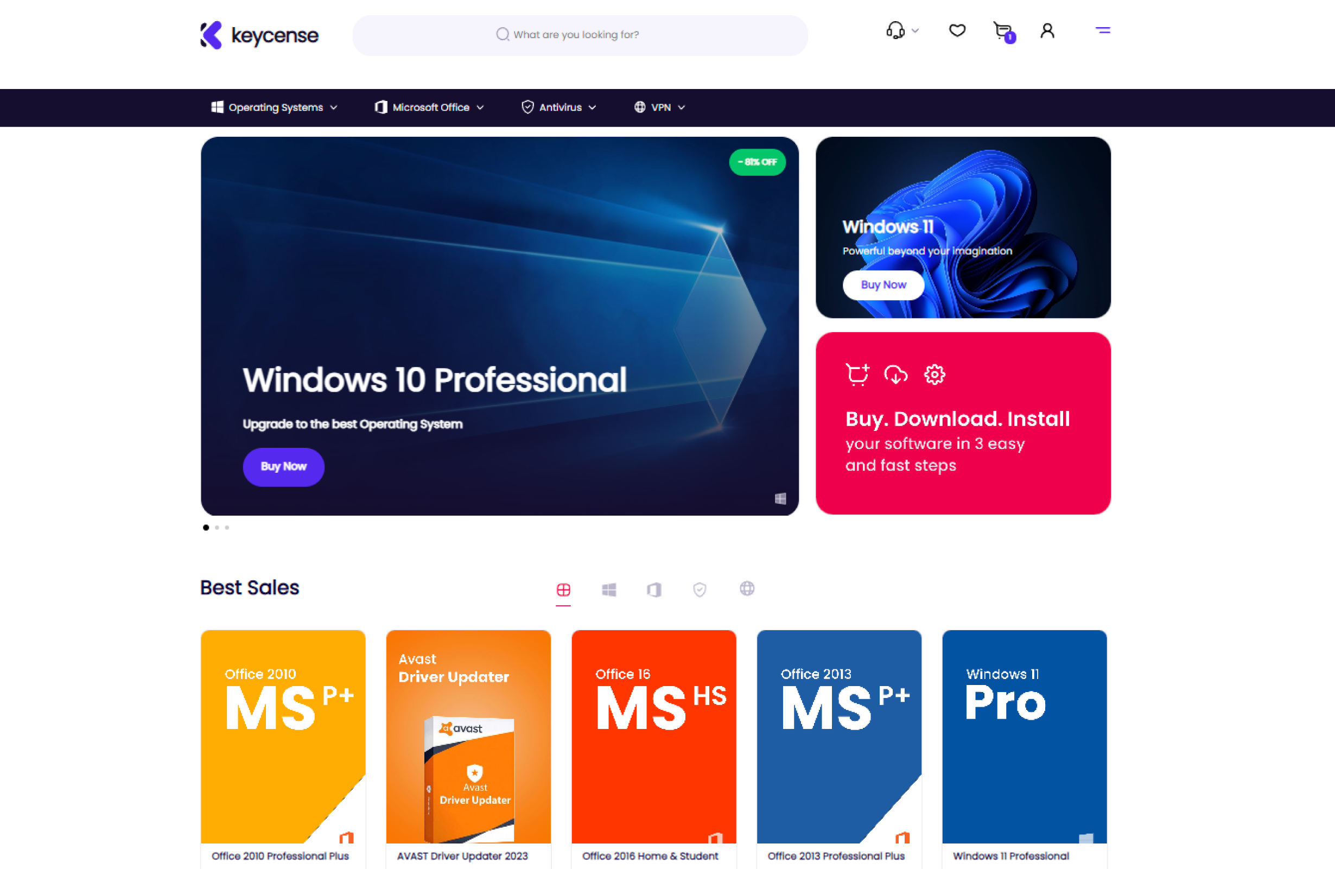This screenshot has width=1335, height=869.
Task: Click the gear install icon on red banner
Action: [x=935, y=375]
